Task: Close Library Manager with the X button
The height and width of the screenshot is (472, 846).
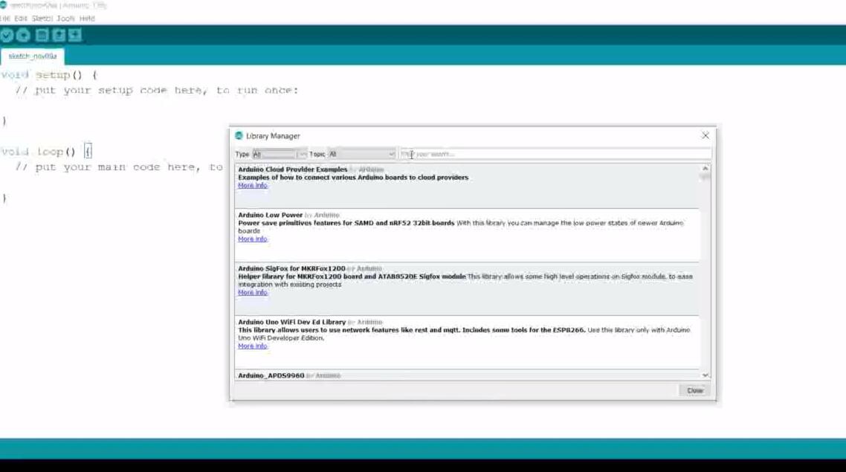Action: pos(705,135)
